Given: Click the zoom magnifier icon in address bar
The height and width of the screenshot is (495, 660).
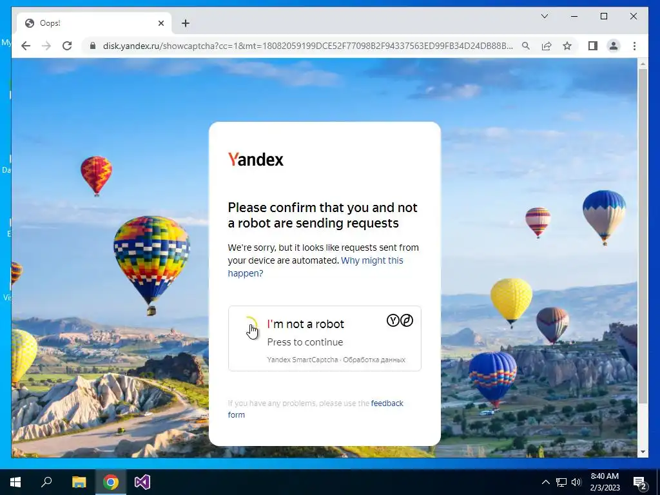Looking at the screenshot, I should pos(526,46).
